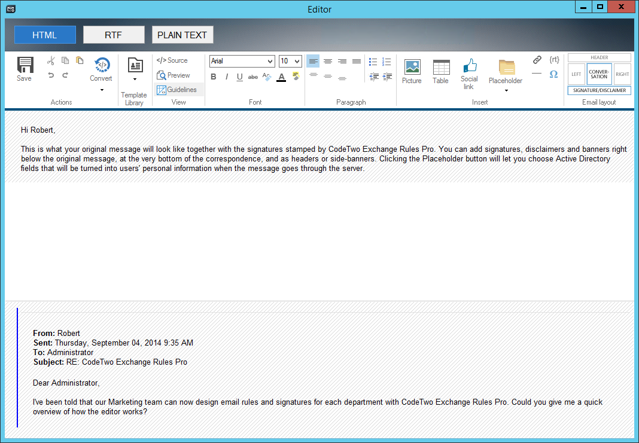The image size is (639, 443).
Task: Insert a Social link
Action: coord(469,74)
